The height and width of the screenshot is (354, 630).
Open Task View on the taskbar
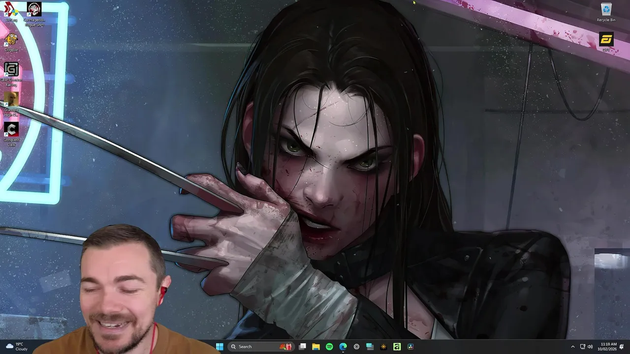(x=302, y=347)
